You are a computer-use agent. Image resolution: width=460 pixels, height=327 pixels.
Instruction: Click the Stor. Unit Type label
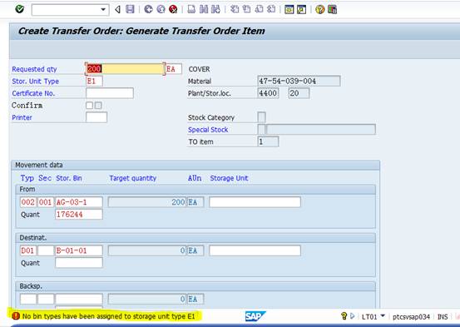35,82
